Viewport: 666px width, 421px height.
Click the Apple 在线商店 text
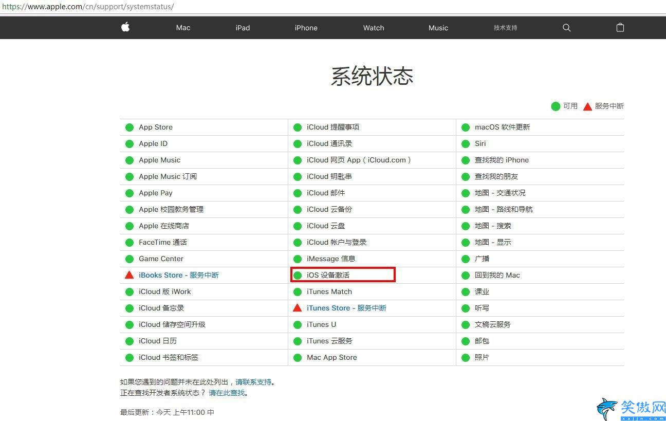(x=164, y=226)
